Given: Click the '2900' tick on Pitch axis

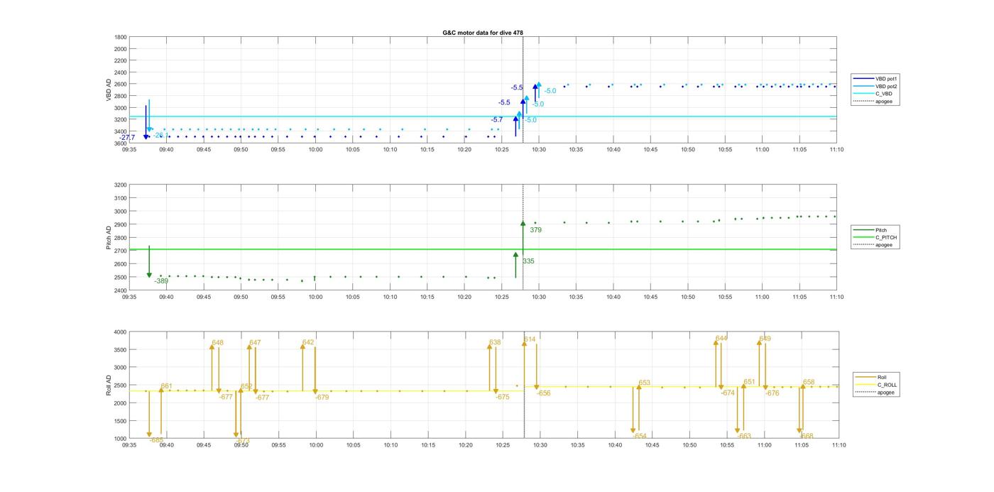Looking at the screenshot, I should 121,224.
